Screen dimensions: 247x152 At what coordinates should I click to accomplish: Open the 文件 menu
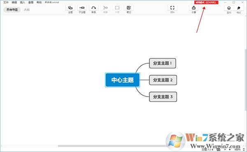coord(6,2)
